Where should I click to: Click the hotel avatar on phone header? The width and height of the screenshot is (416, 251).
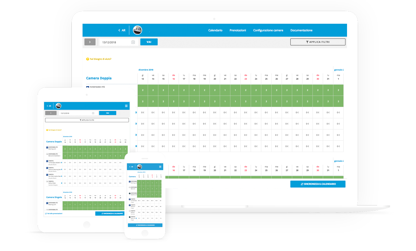click(x=139, y=167)
